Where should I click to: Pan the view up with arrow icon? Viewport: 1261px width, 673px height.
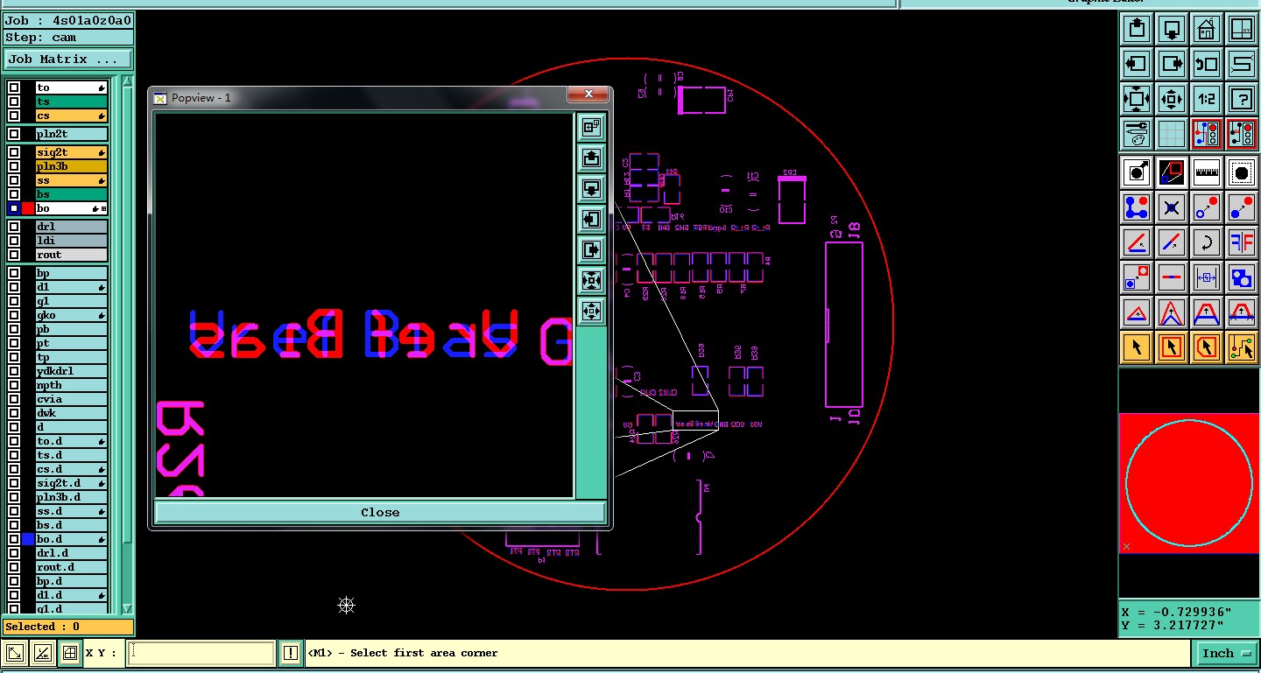[x=1137, y=29]
